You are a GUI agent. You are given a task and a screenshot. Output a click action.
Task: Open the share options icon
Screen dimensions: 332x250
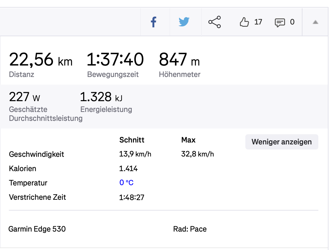[x=215, y=22]
